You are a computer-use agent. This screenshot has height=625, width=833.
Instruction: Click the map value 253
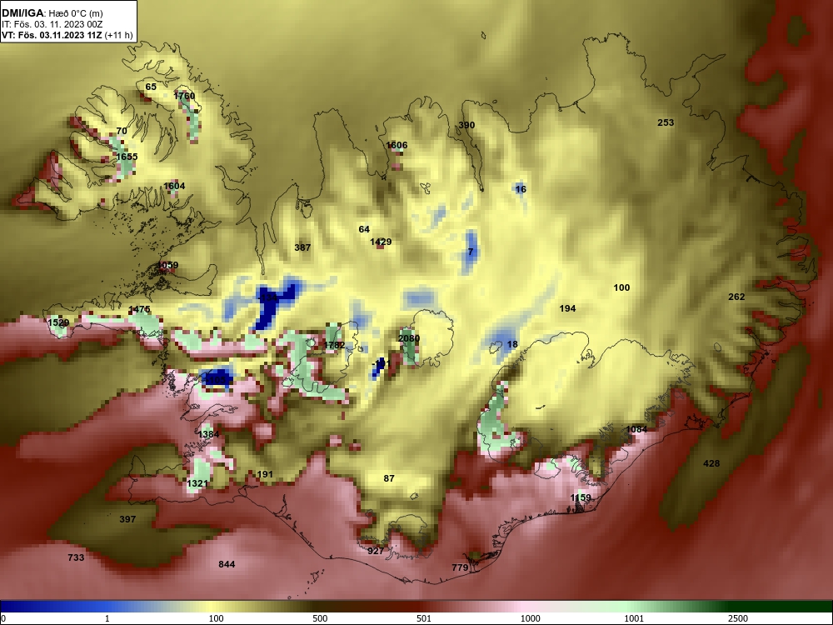(x=666, y=122)
